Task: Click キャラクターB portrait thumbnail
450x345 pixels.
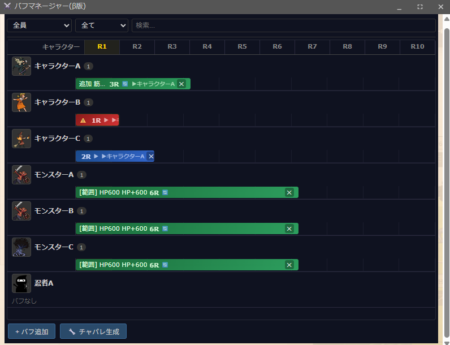Action: [x=21, y=102]
